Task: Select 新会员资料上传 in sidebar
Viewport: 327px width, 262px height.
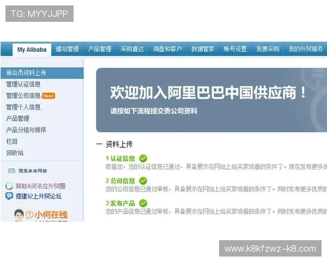Action: (x=42, y=73)
